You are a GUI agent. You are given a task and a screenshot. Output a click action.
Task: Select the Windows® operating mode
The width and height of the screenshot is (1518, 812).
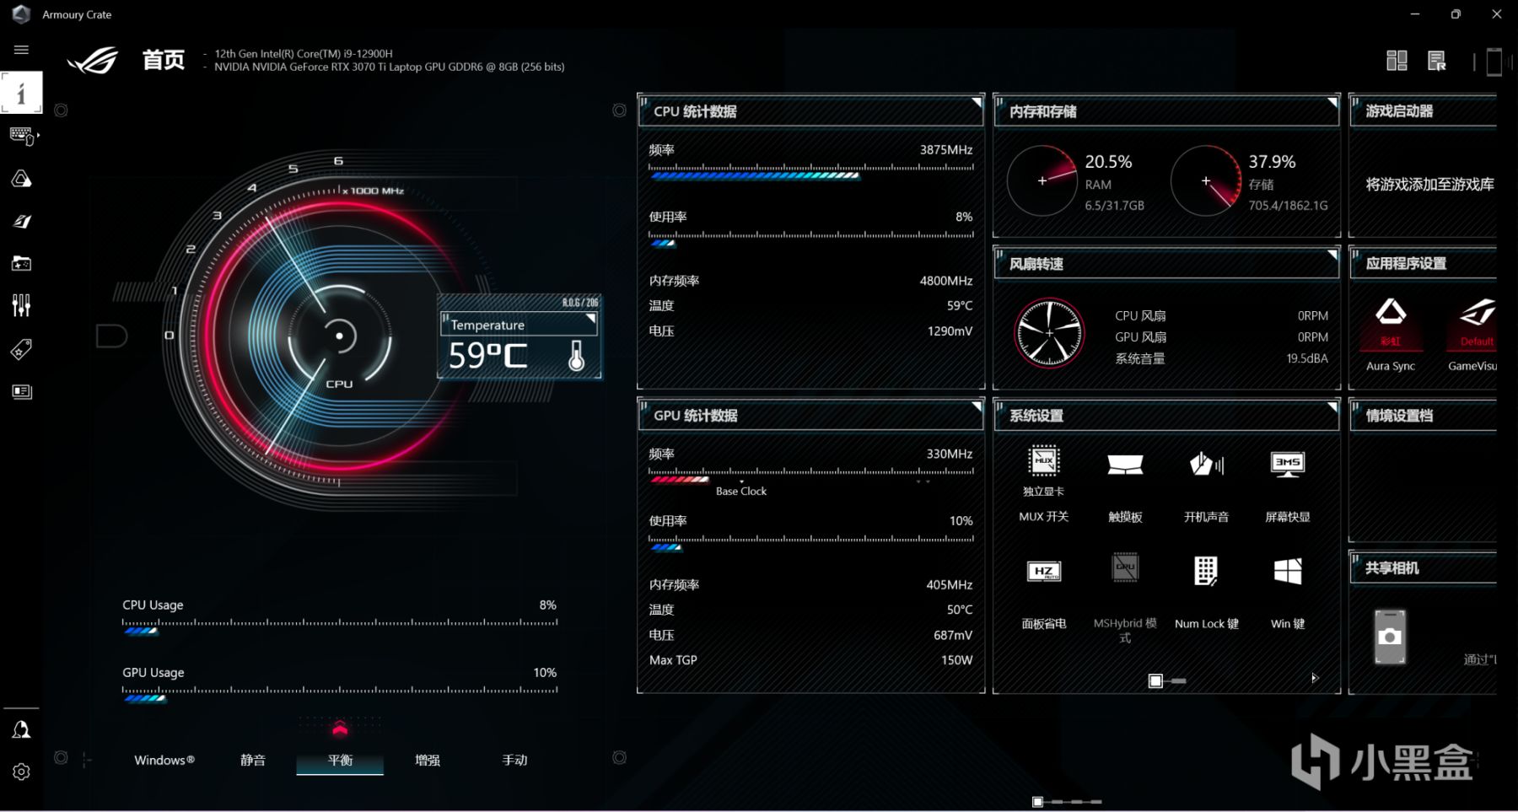(164, 760)
